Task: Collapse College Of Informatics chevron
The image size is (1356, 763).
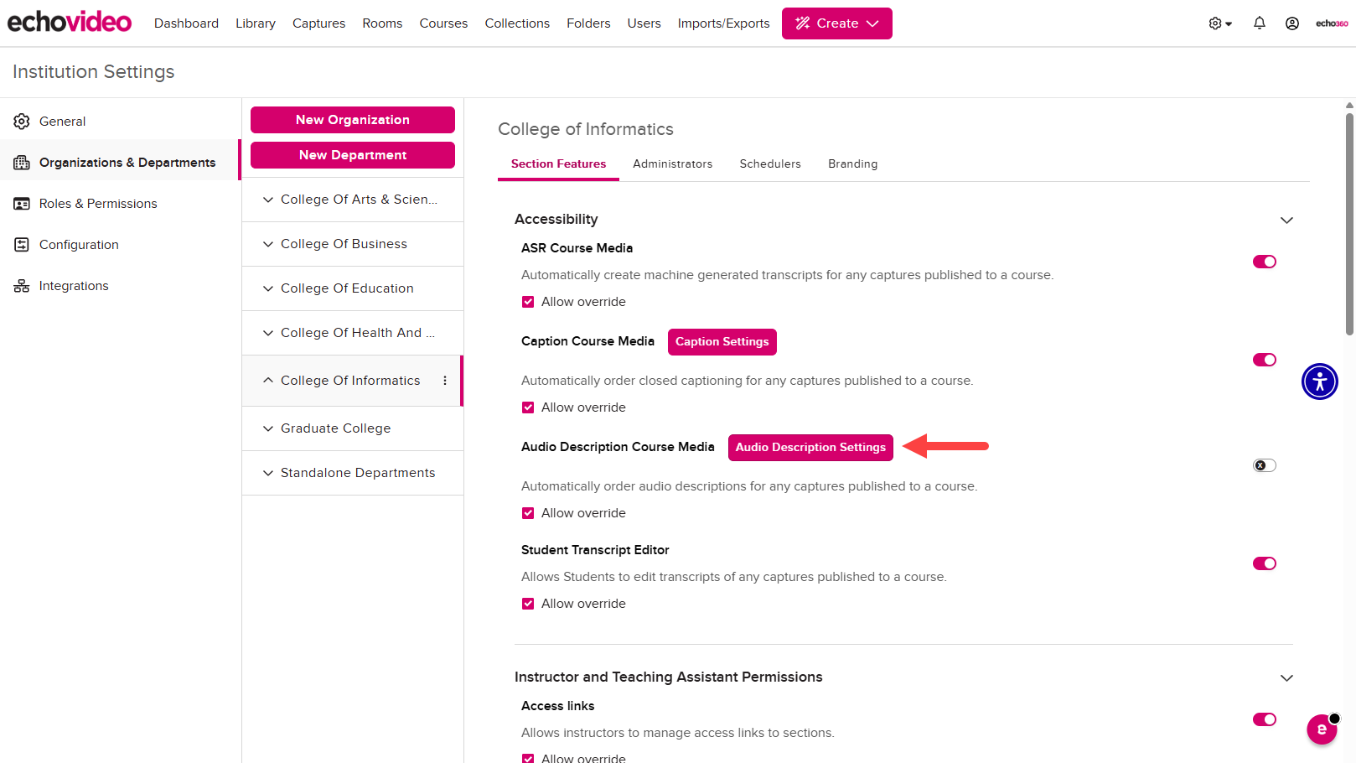Action: (x=268, y=381)
